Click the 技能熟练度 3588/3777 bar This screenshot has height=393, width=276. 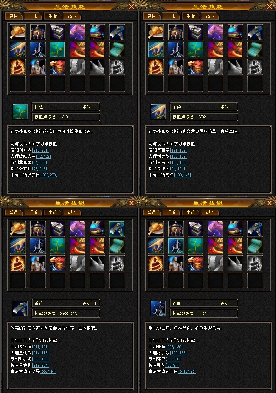66,313
